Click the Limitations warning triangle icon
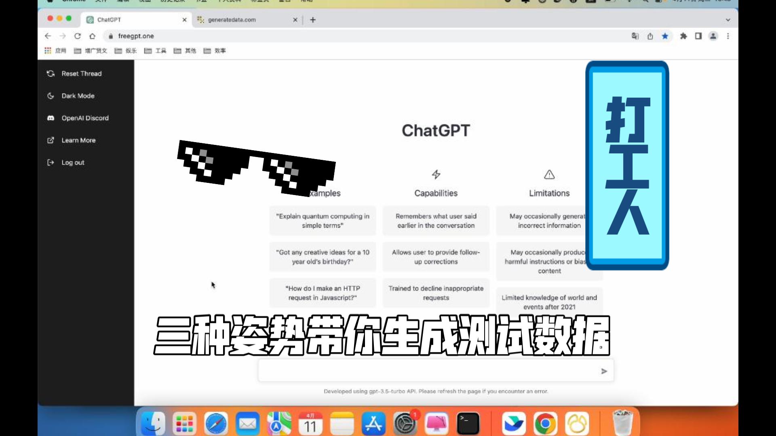The width and height of the screenshot is (776, 436). click(x=549, y=174)
